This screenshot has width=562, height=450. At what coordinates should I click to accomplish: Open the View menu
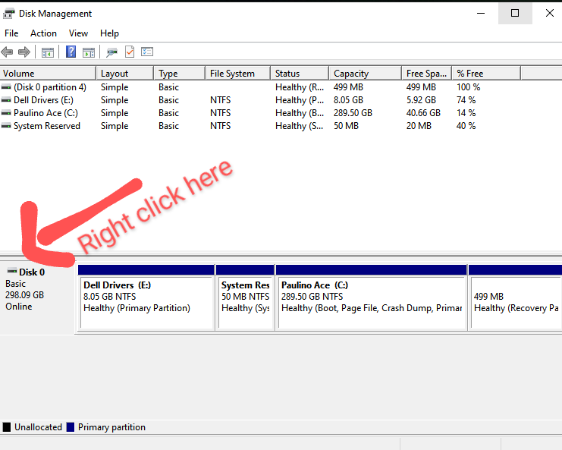[x=78, y=33]
